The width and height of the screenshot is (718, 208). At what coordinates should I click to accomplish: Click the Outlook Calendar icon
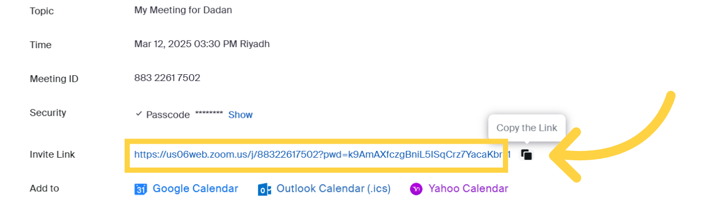[264, 189]
